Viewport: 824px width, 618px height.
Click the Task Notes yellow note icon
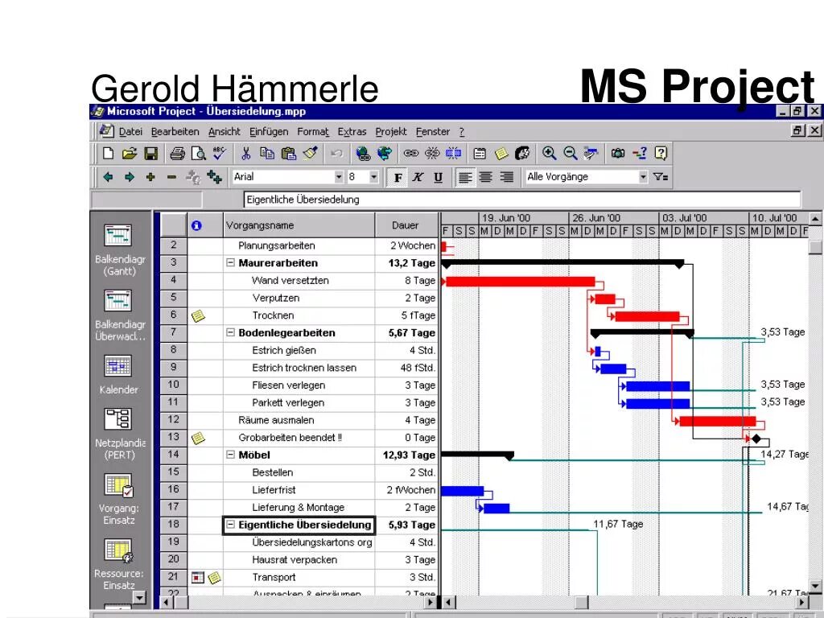[501, 153]
